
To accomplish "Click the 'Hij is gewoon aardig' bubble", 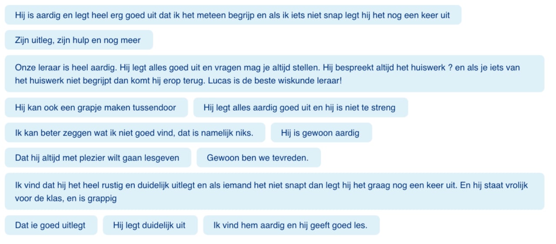I will tap(321, 133).
